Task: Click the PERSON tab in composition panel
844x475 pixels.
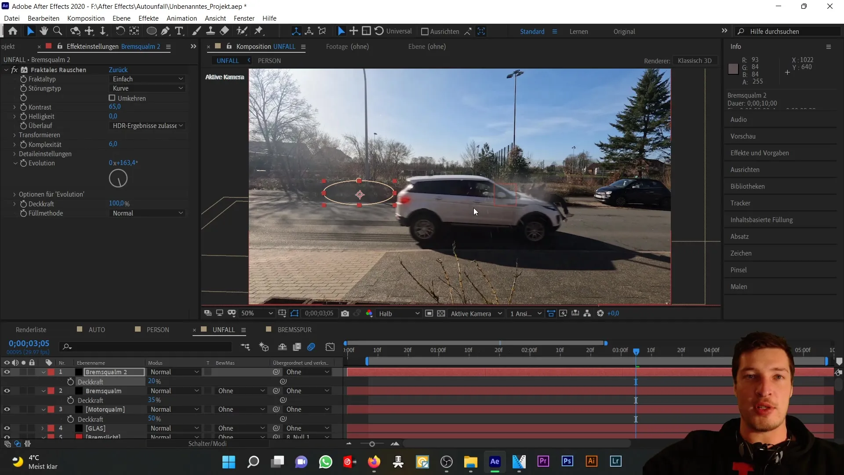Action: point(269,60)
